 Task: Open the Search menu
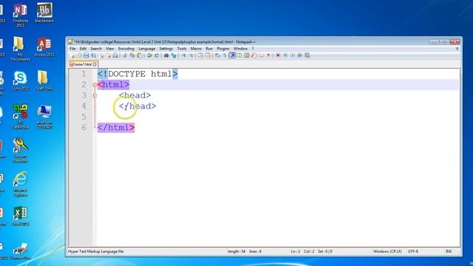coord(96,49)
